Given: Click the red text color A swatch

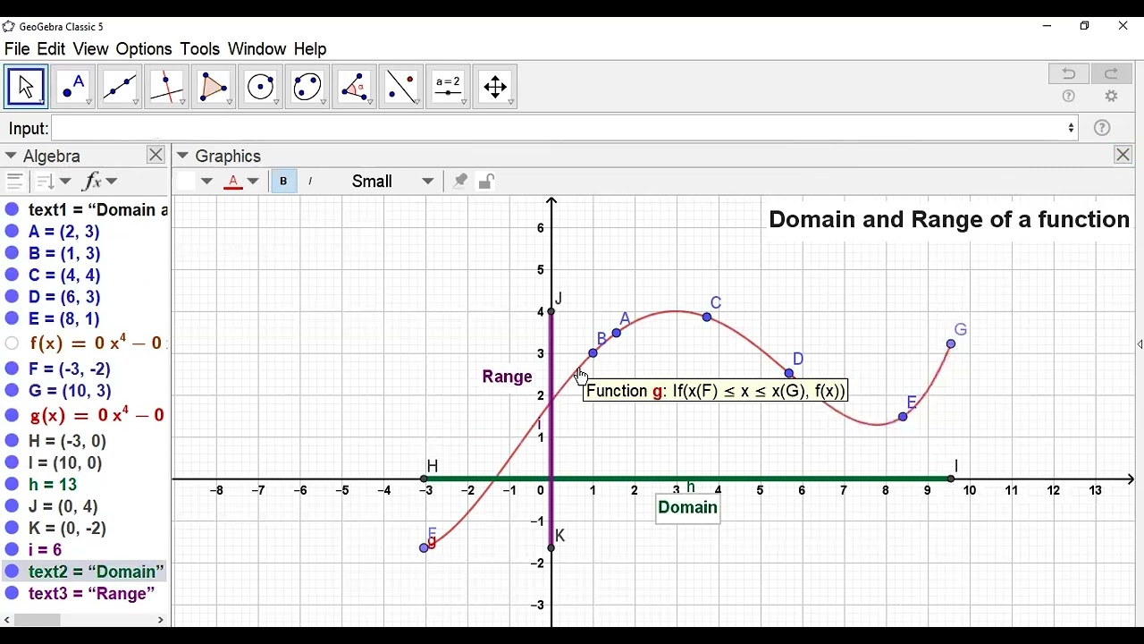Looking at the screenshot, I should [x=233, y=182].
